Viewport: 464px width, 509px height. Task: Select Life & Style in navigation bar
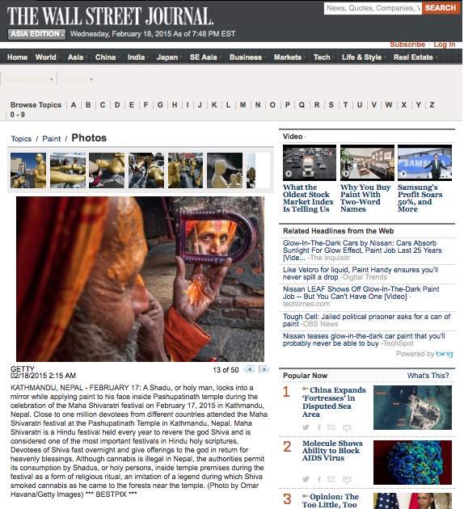tap(361, 57)
